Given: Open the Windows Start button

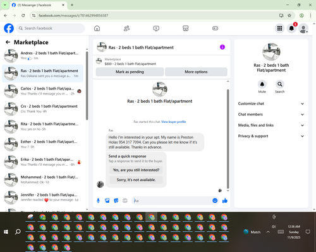Looking at the screenshot, I should point(6,232).
